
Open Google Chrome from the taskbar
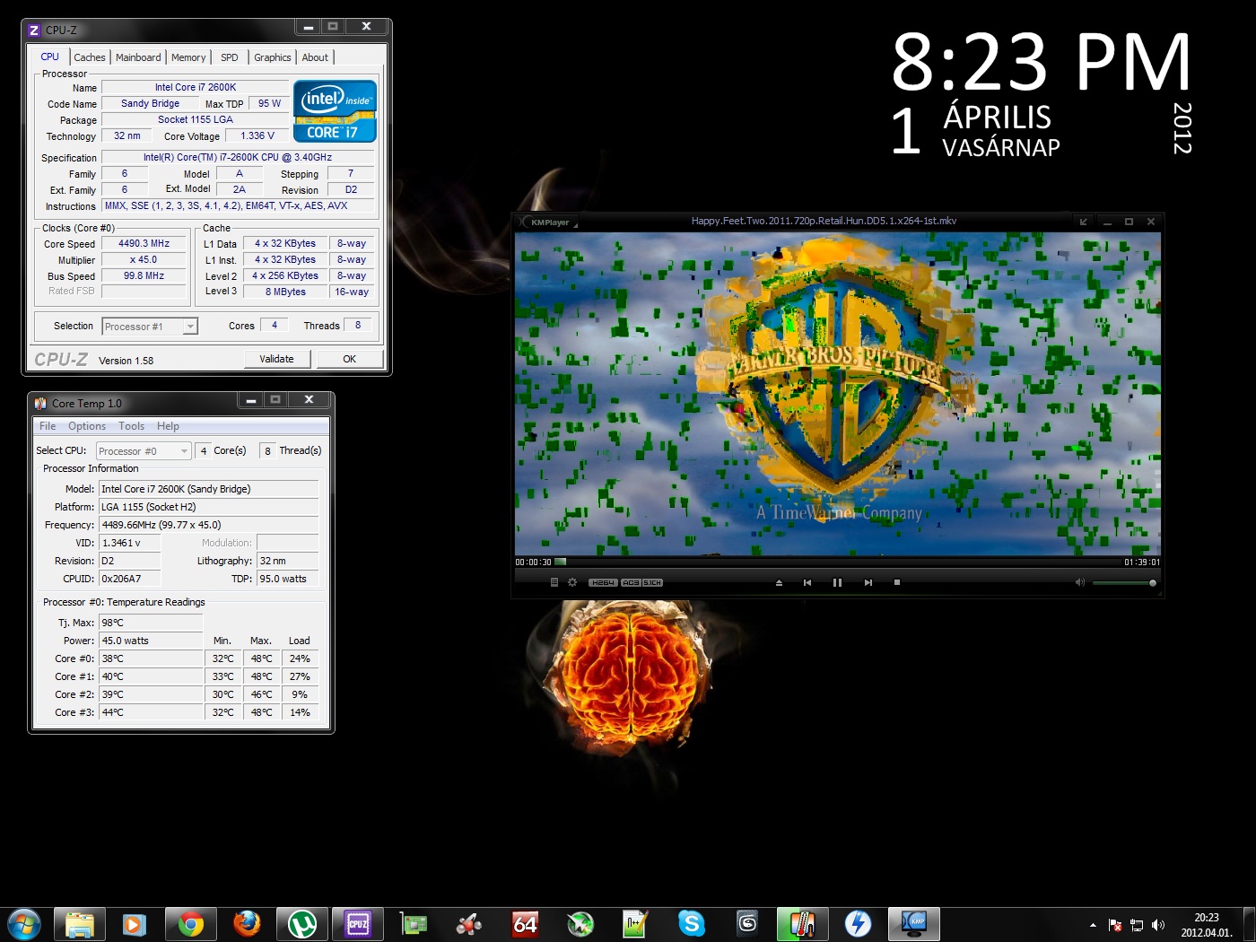click(191, 924)
